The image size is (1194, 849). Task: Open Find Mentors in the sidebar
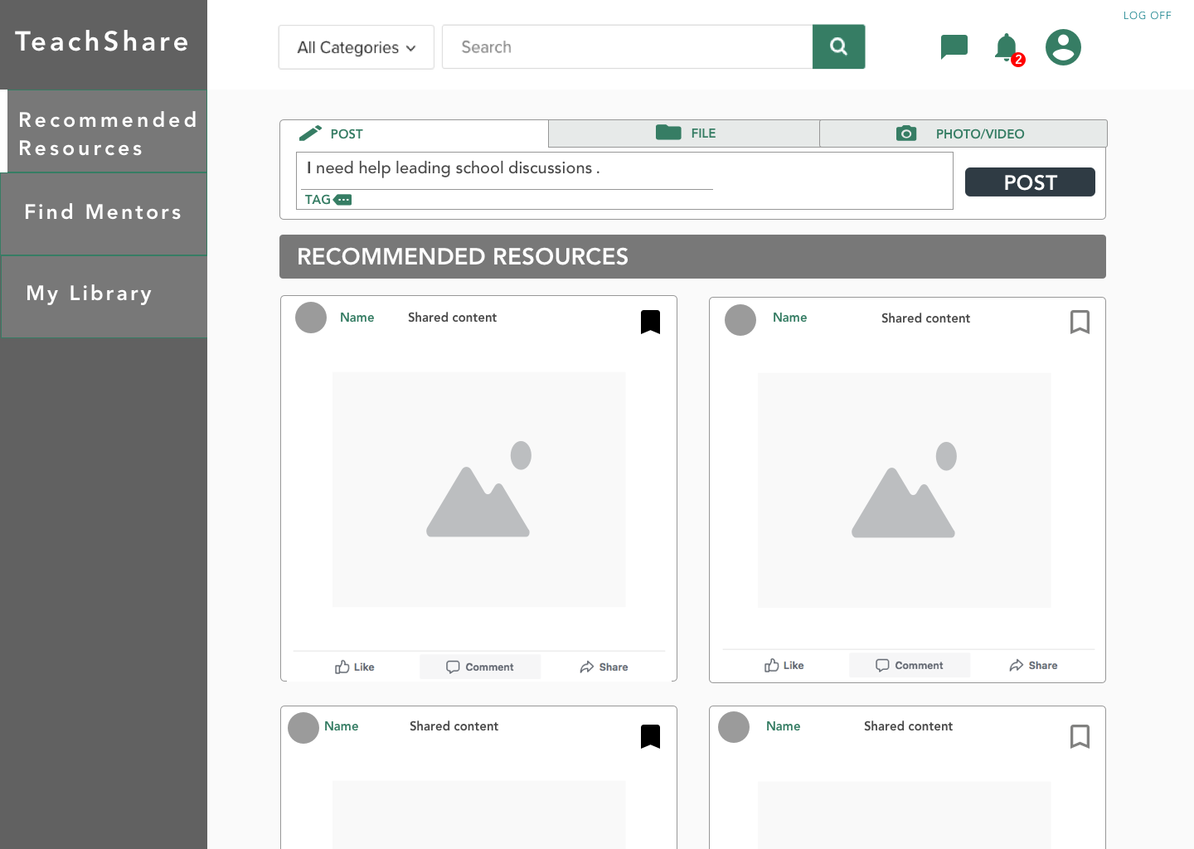tap(104, 213)
